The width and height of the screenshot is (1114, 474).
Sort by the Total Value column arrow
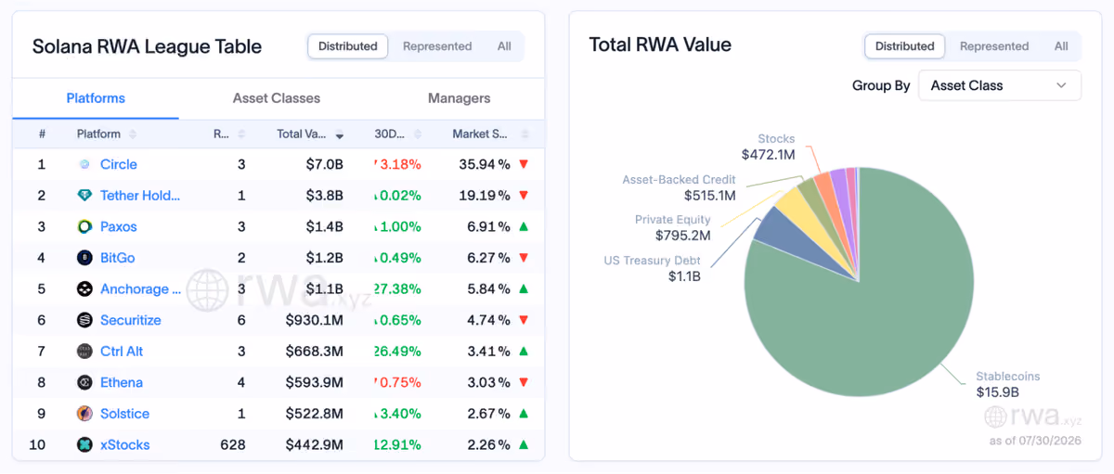pos(340,135)
